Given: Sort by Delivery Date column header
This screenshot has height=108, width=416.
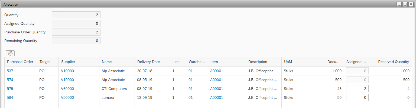Looking at the screenshot, I should [148, 62].
